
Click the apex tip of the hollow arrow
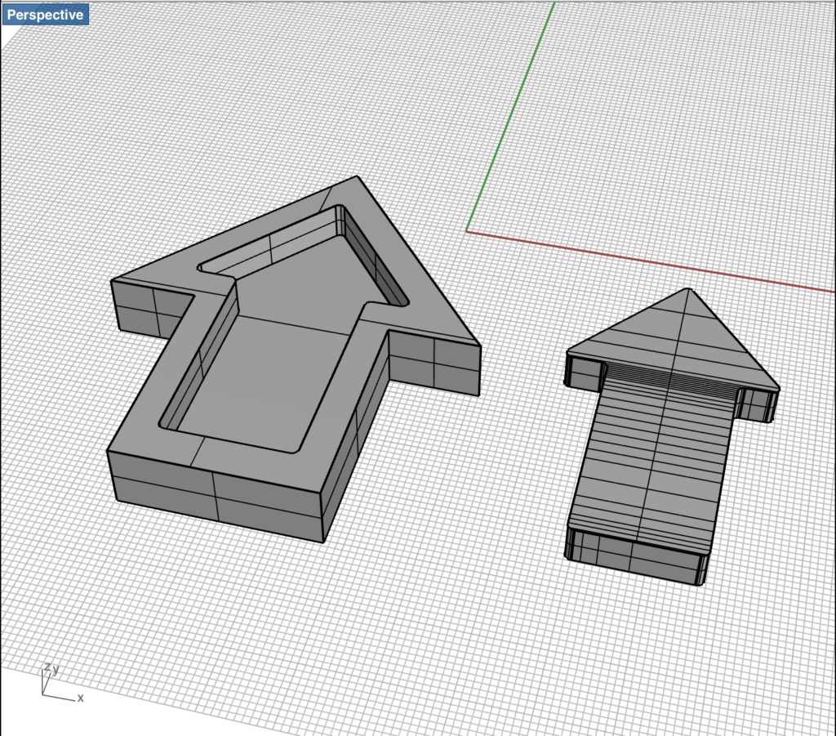pyautogui.click(x=357, y=177)
